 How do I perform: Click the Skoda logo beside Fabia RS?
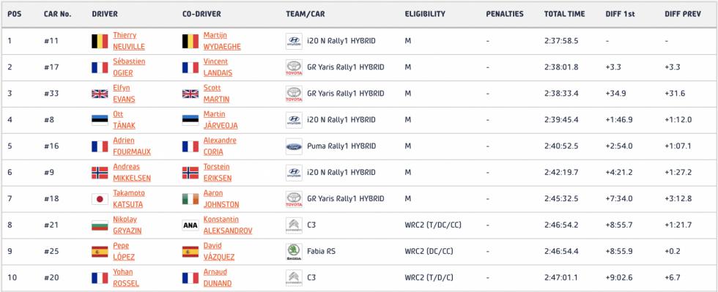(x=294, y=252)
